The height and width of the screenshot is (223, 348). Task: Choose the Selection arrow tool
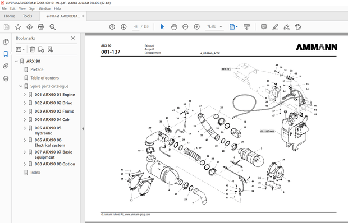(162, 27)
